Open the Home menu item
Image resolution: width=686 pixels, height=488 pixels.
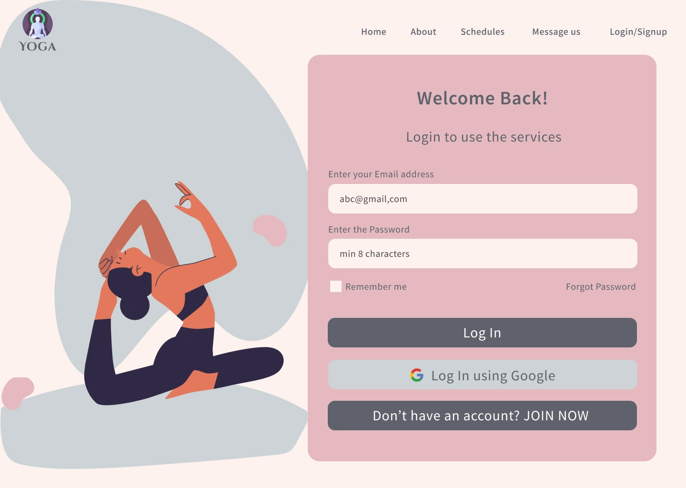tap(373, 32)
